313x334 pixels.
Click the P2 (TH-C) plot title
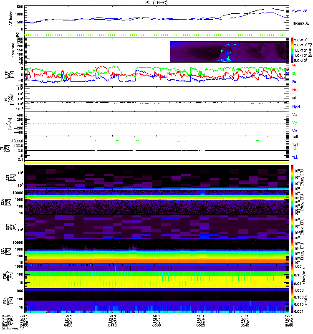156,2
